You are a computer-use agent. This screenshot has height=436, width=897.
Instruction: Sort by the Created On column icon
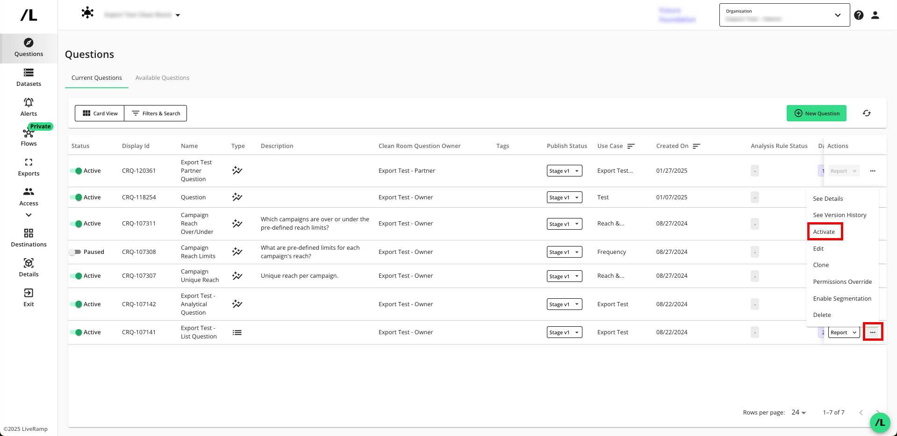tap(696, 146)
